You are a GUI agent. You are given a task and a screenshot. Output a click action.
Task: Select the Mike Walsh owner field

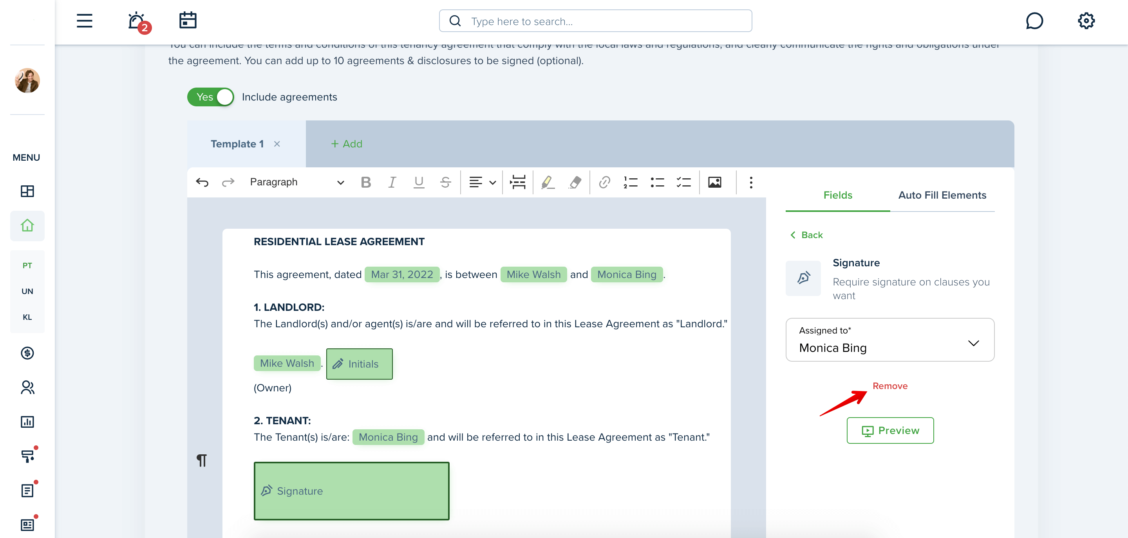pyautogui.click(x=287, y=363)
